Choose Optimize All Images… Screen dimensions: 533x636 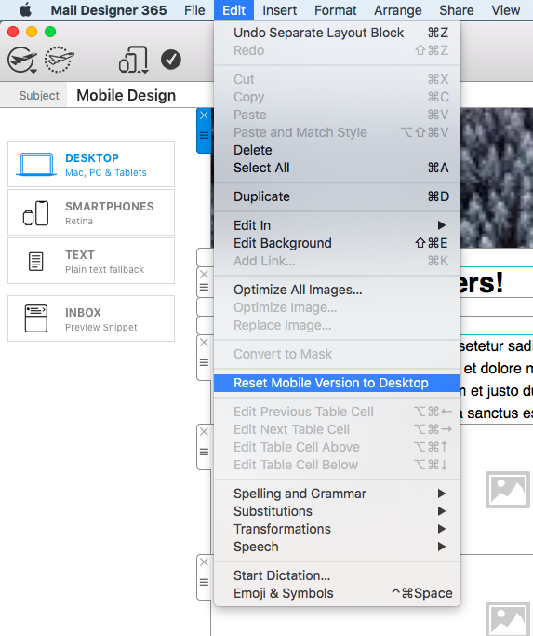click(338, 290)
